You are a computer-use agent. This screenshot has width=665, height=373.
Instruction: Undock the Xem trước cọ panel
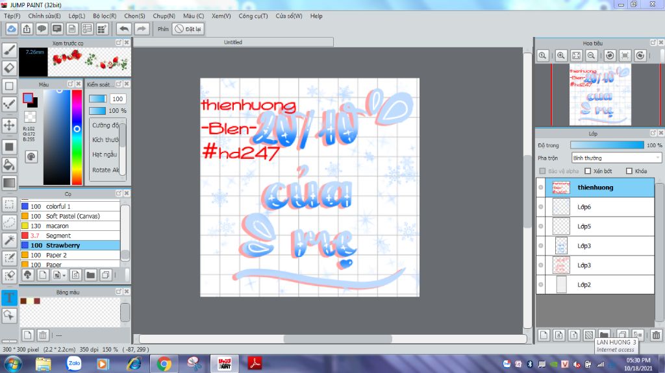coord(119,42)
